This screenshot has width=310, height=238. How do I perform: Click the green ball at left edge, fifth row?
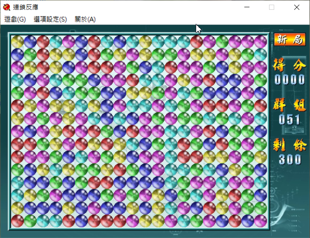17,93
